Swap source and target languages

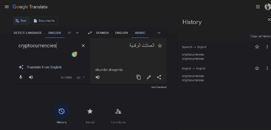90,33
